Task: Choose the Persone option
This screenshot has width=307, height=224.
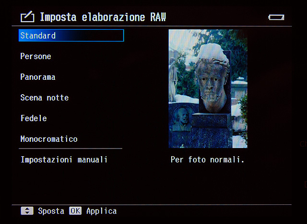Action: click(36, 56)
